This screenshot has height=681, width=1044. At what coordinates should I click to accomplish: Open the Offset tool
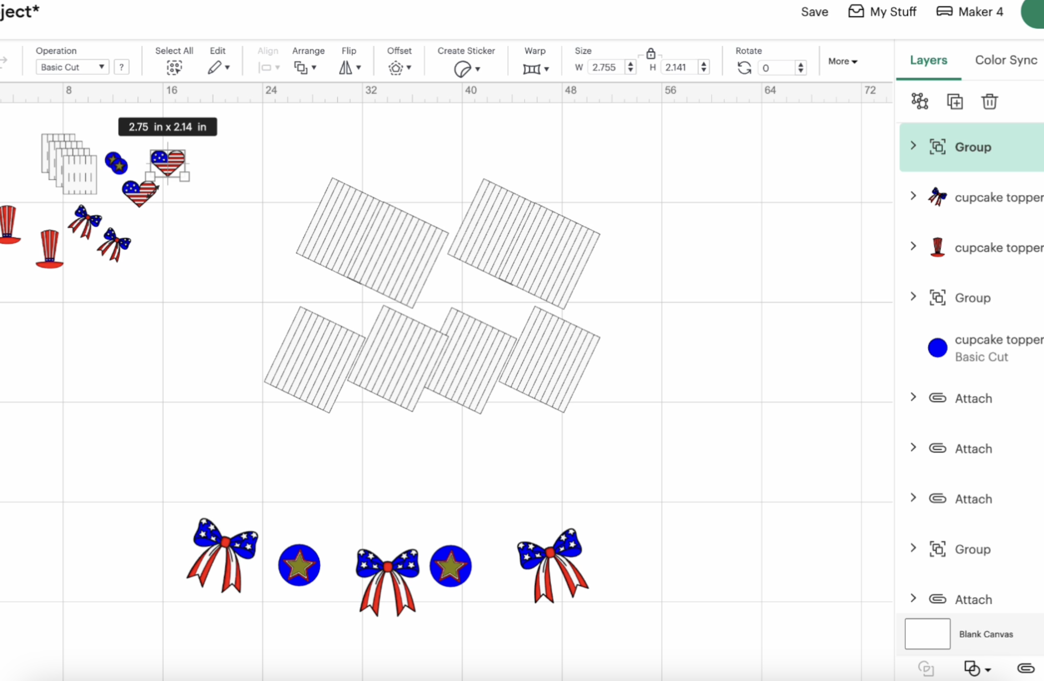point(396,68)
